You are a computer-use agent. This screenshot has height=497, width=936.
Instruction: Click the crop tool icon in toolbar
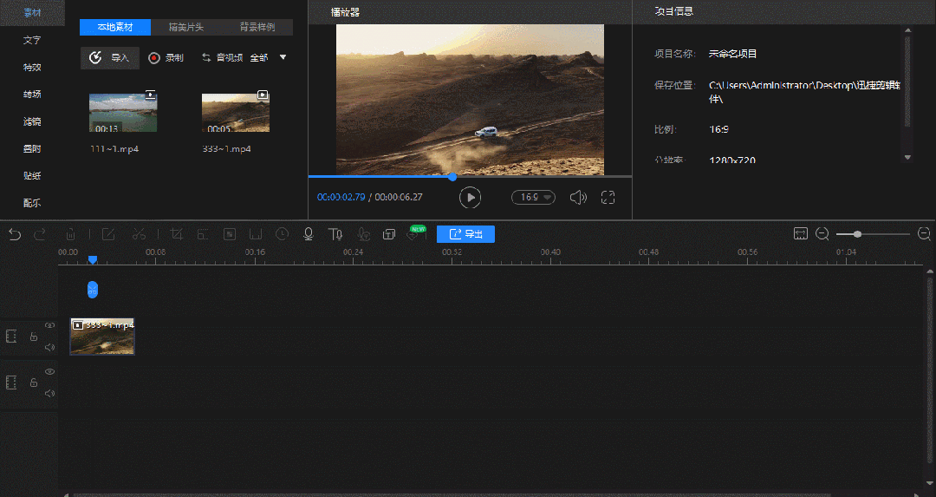[177, 234]
